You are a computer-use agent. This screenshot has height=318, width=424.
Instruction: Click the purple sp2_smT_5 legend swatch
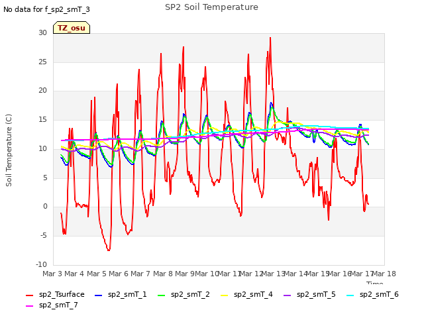(288, 295)
